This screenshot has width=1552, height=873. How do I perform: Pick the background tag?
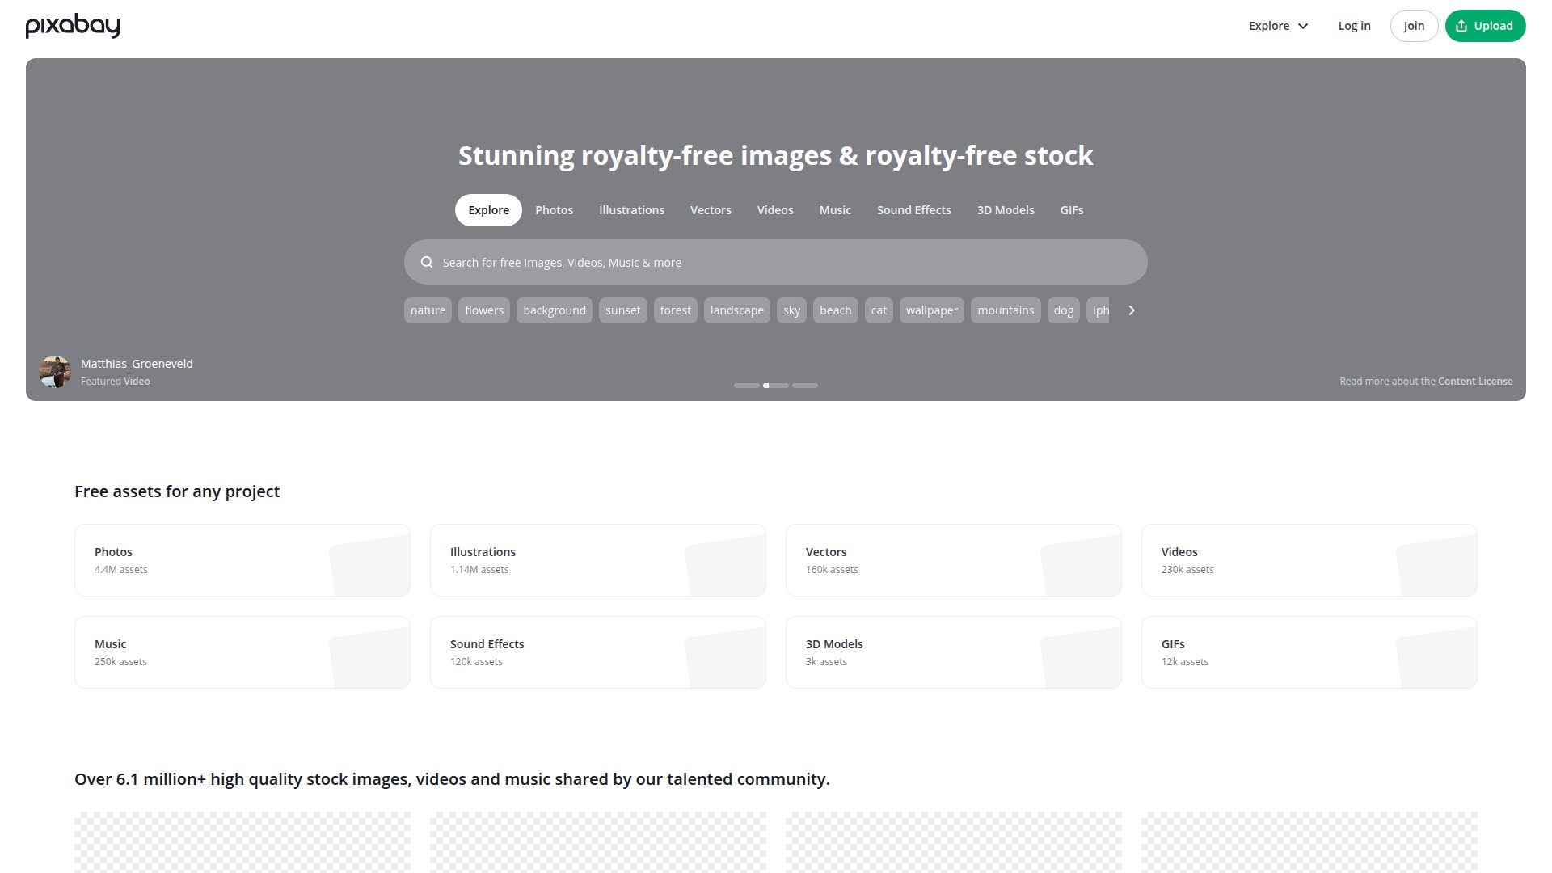555,310
